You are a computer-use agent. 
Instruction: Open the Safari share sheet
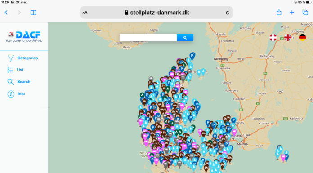pos(279,13)
